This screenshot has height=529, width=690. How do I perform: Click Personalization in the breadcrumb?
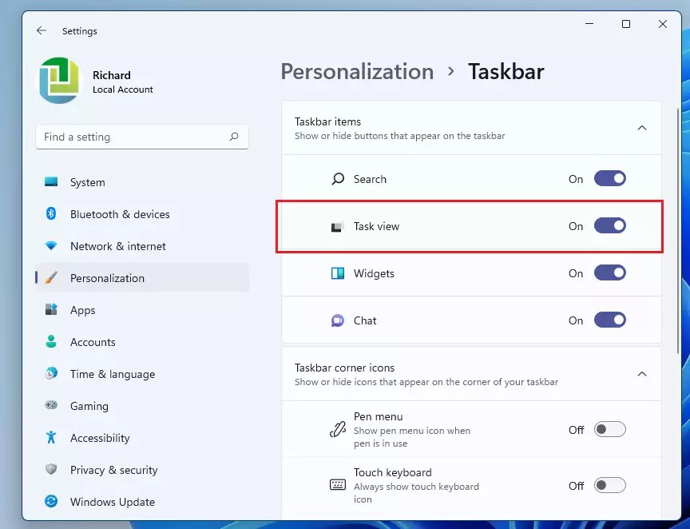pyautogui.click(x=357, y=72)
